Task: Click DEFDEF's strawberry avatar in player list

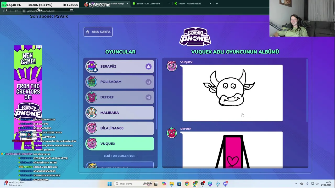Action: 92,97
